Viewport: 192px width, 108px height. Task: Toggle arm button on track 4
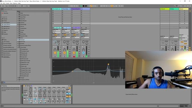pyautogui.click(x=83, y=57)
